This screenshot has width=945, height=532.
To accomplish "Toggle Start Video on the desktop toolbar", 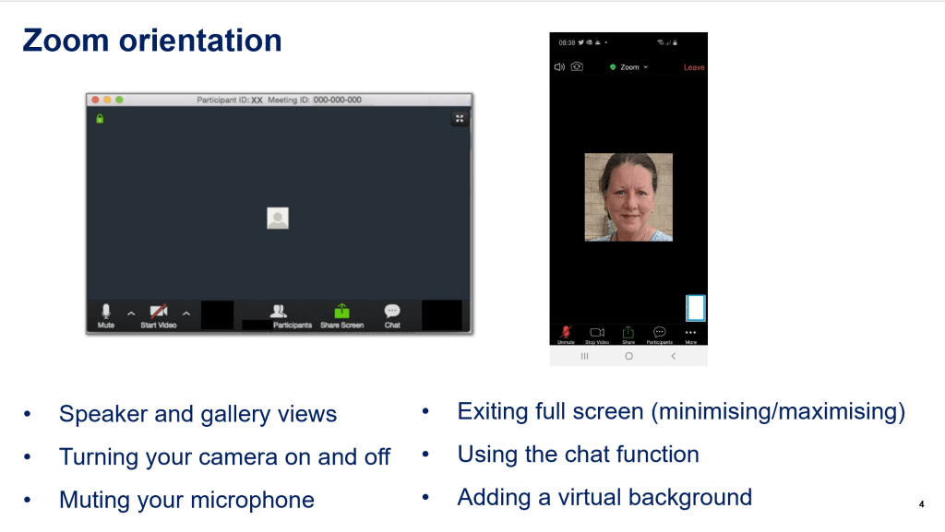I will click(157, 311).
